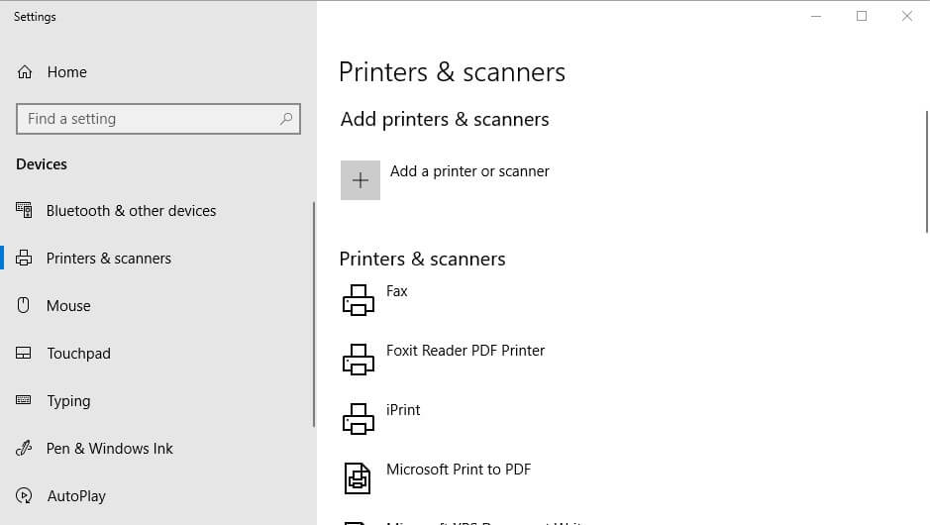Image resolution: width=930 pixels, height=525 pixels.
Task: Maximize the Settings window
Action: tap(862, 16)
